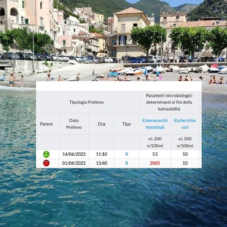Screen dimensions: 227x227
Task: Select the red 2005 enterococchi value
Action: [155, 163]
